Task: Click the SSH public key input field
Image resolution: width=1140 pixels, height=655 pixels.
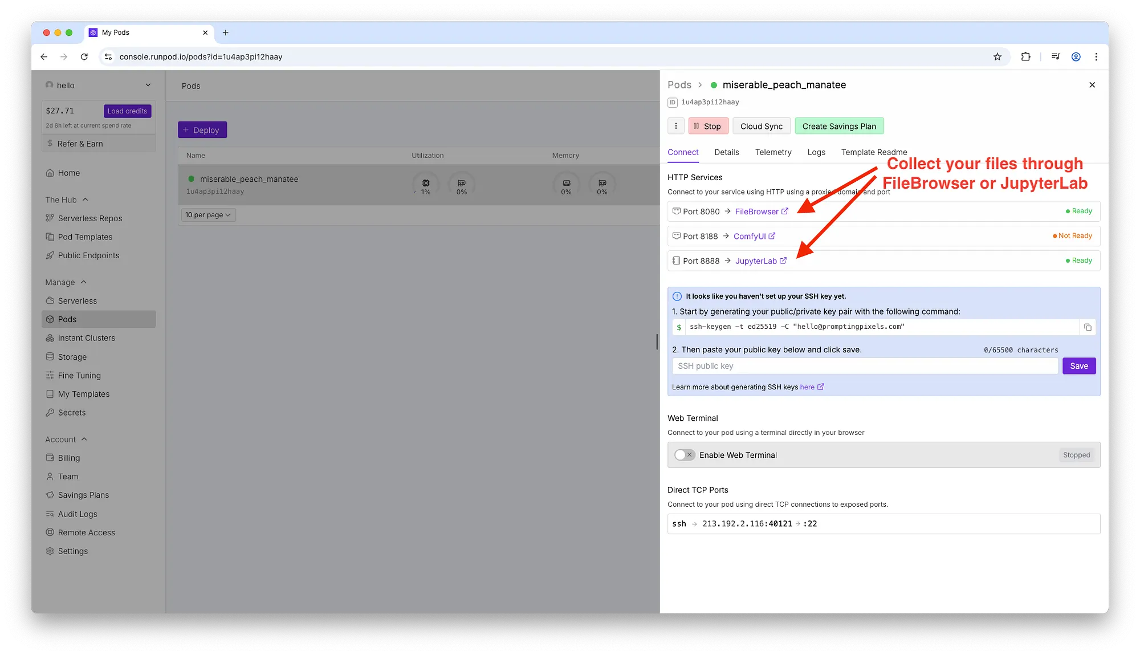Action: [x=865, y=366]
